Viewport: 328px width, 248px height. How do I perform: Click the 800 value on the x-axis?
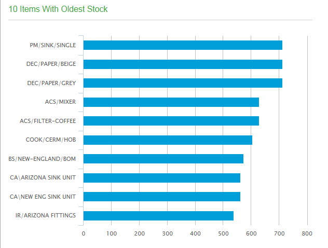307,234
